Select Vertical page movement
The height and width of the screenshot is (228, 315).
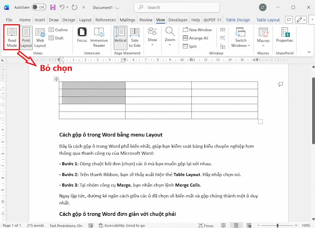[120, 37]
